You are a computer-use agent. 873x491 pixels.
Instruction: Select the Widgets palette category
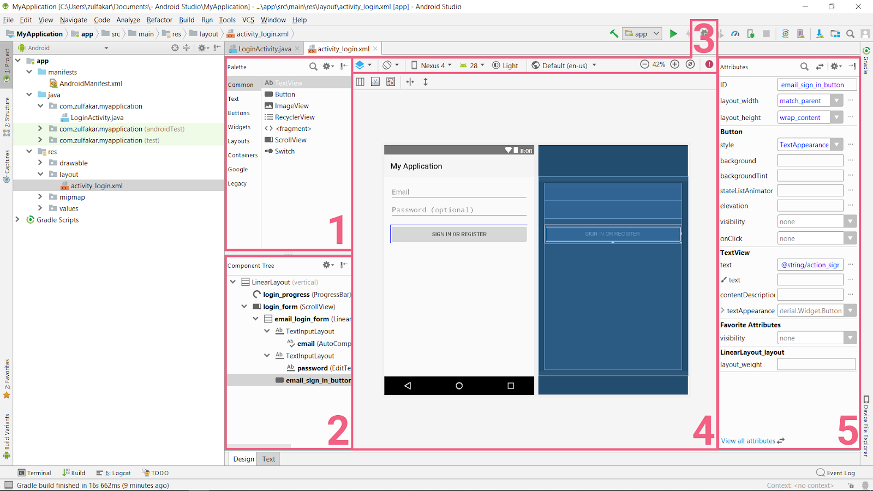[x=239, y=127]
